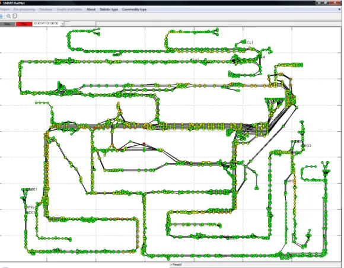This screenshot has height=268, width=344.
Task: Click the small arrow beside the date field
Action: (x=62, y=24)
